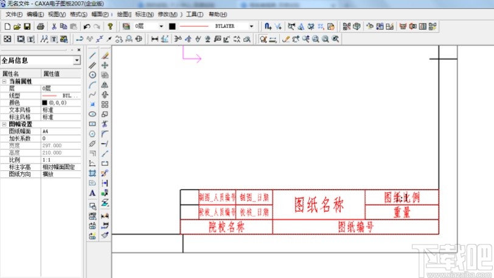Cut selection with scissors icon
Image resolution: width=494 pixels, height=278 pixels.
[x=54, y=27]
